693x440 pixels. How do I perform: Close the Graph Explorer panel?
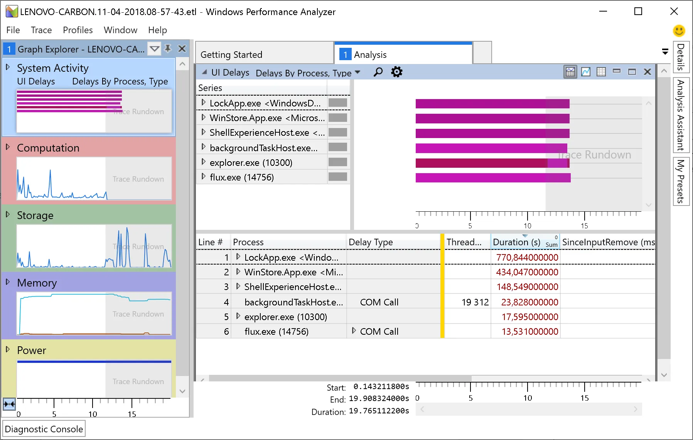tap(182, 49)
